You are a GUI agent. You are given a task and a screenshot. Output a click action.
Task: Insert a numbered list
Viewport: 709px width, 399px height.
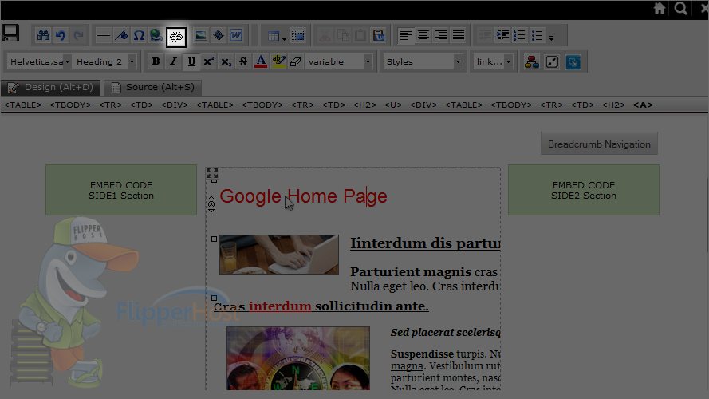[519, 35]
